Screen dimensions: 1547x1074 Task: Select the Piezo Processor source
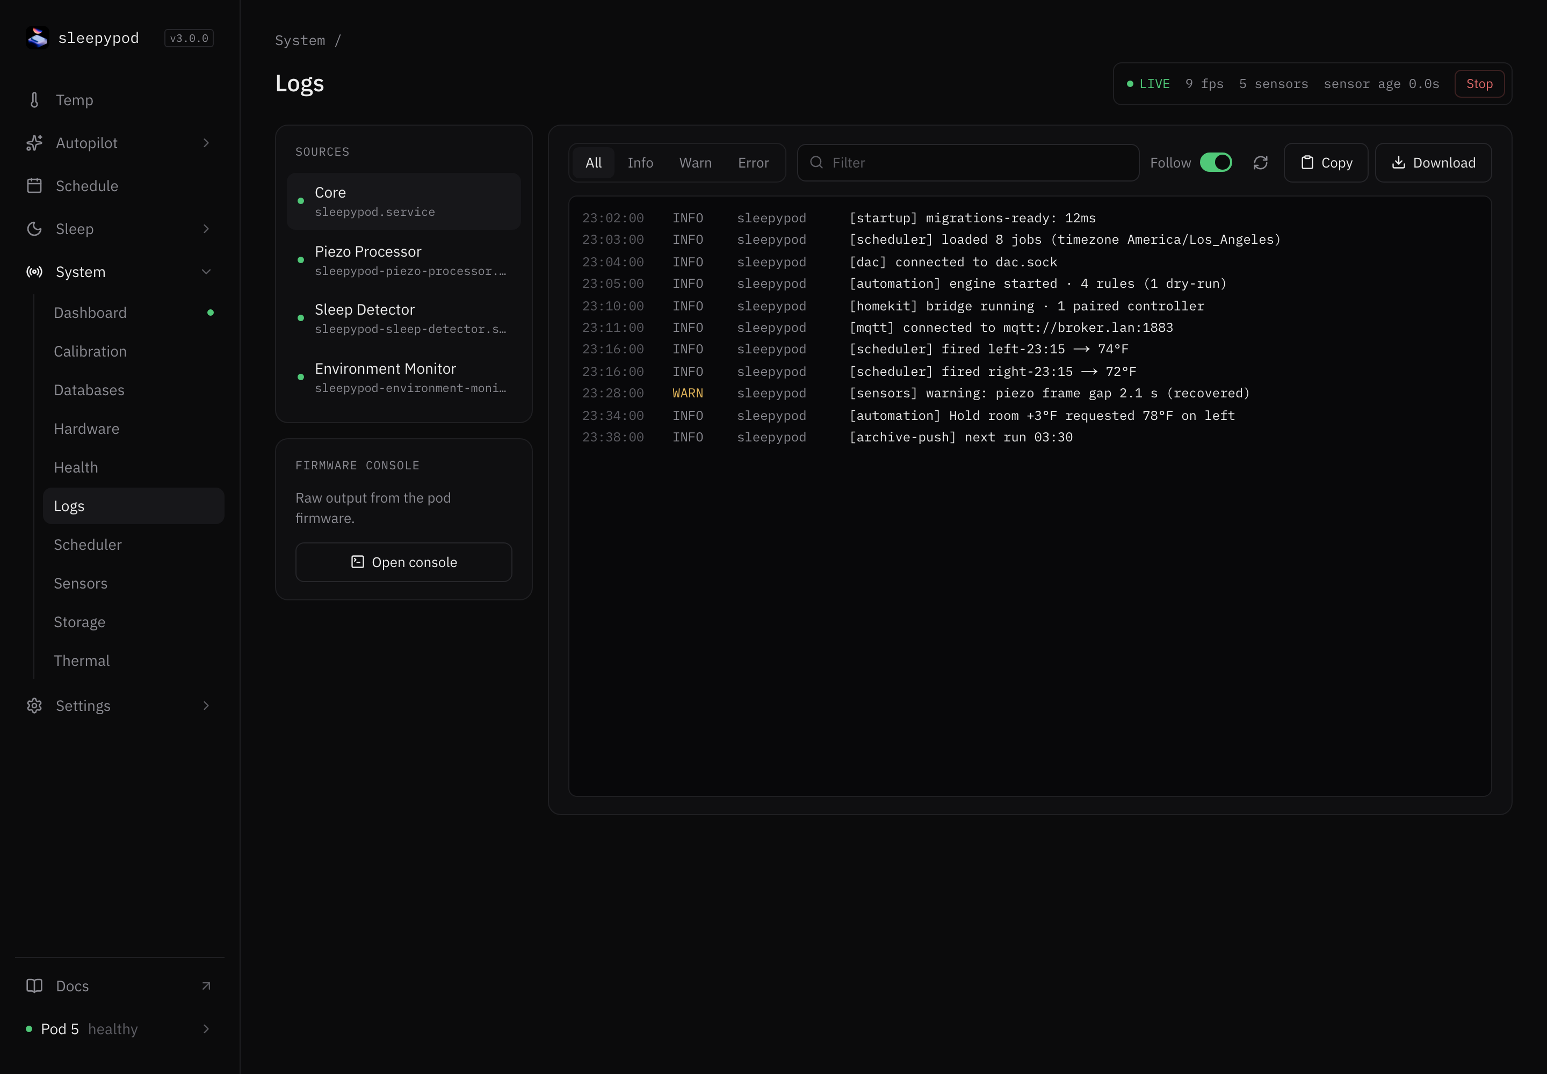coord(404,260)
